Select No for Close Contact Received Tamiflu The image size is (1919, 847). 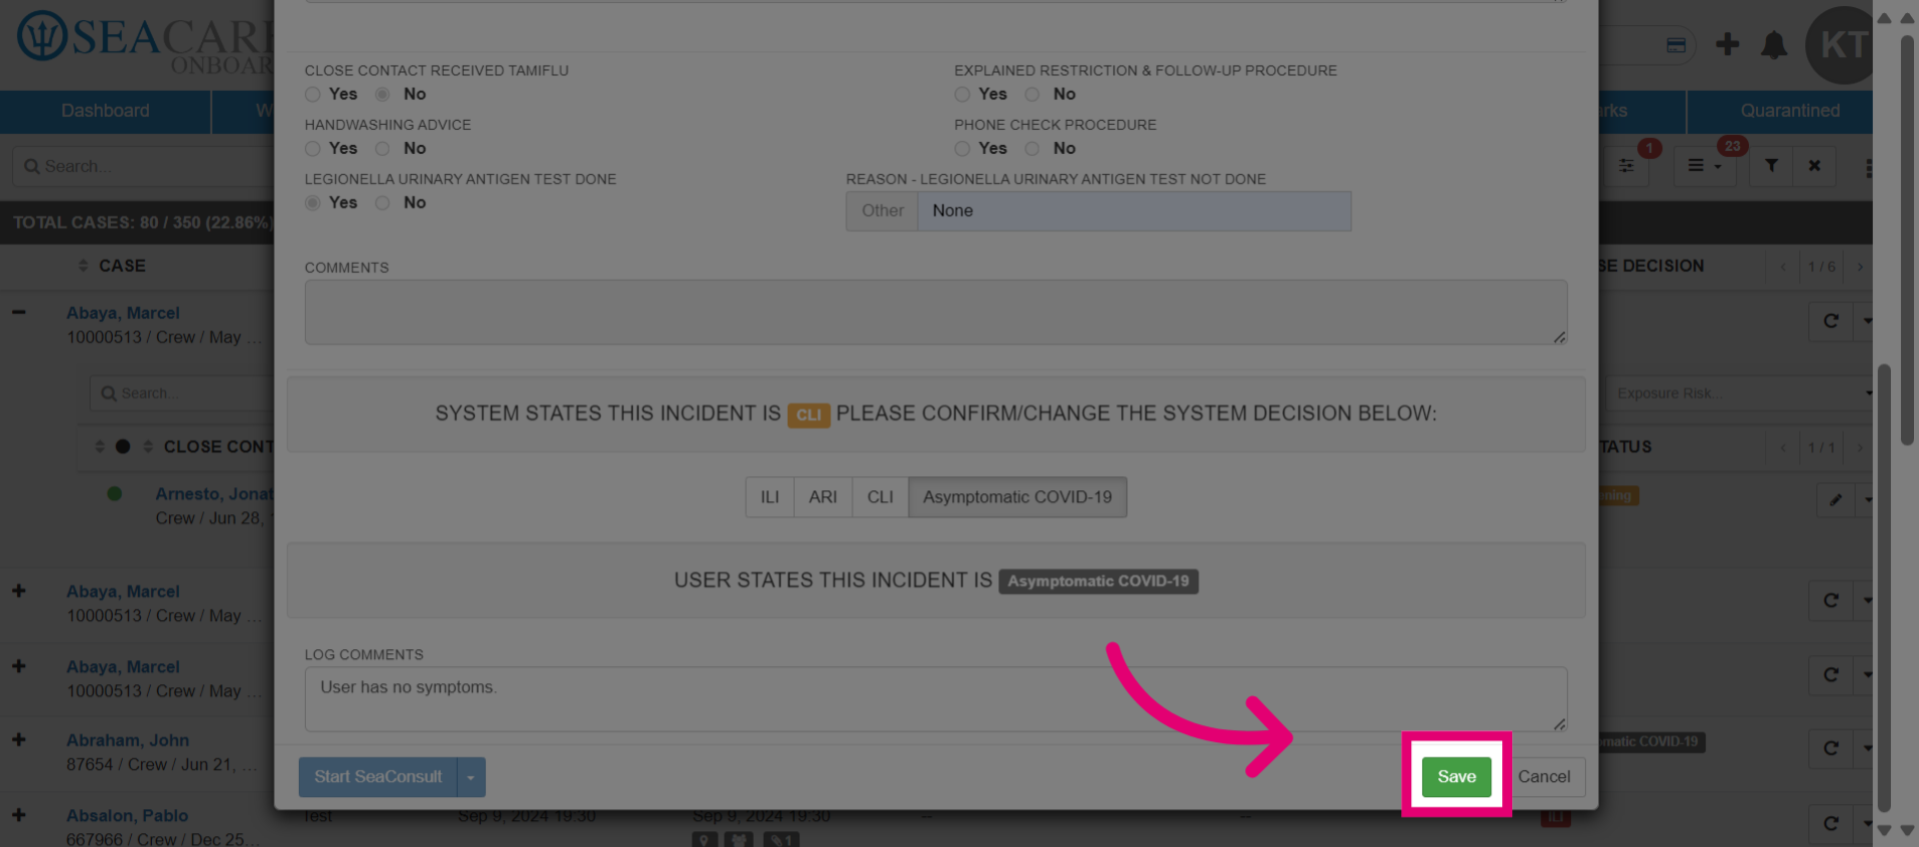tap(383, 94)
